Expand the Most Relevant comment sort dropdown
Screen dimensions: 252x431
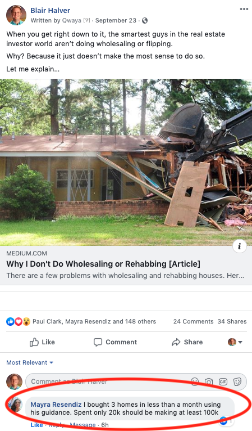(30, 362)
